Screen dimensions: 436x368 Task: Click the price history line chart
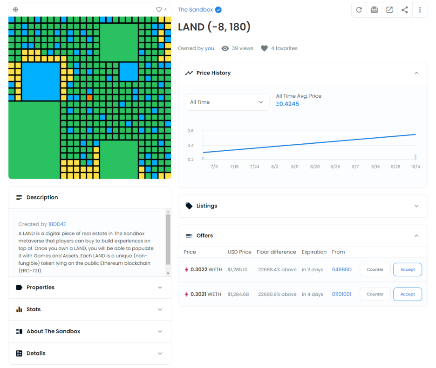click(309, 144)
